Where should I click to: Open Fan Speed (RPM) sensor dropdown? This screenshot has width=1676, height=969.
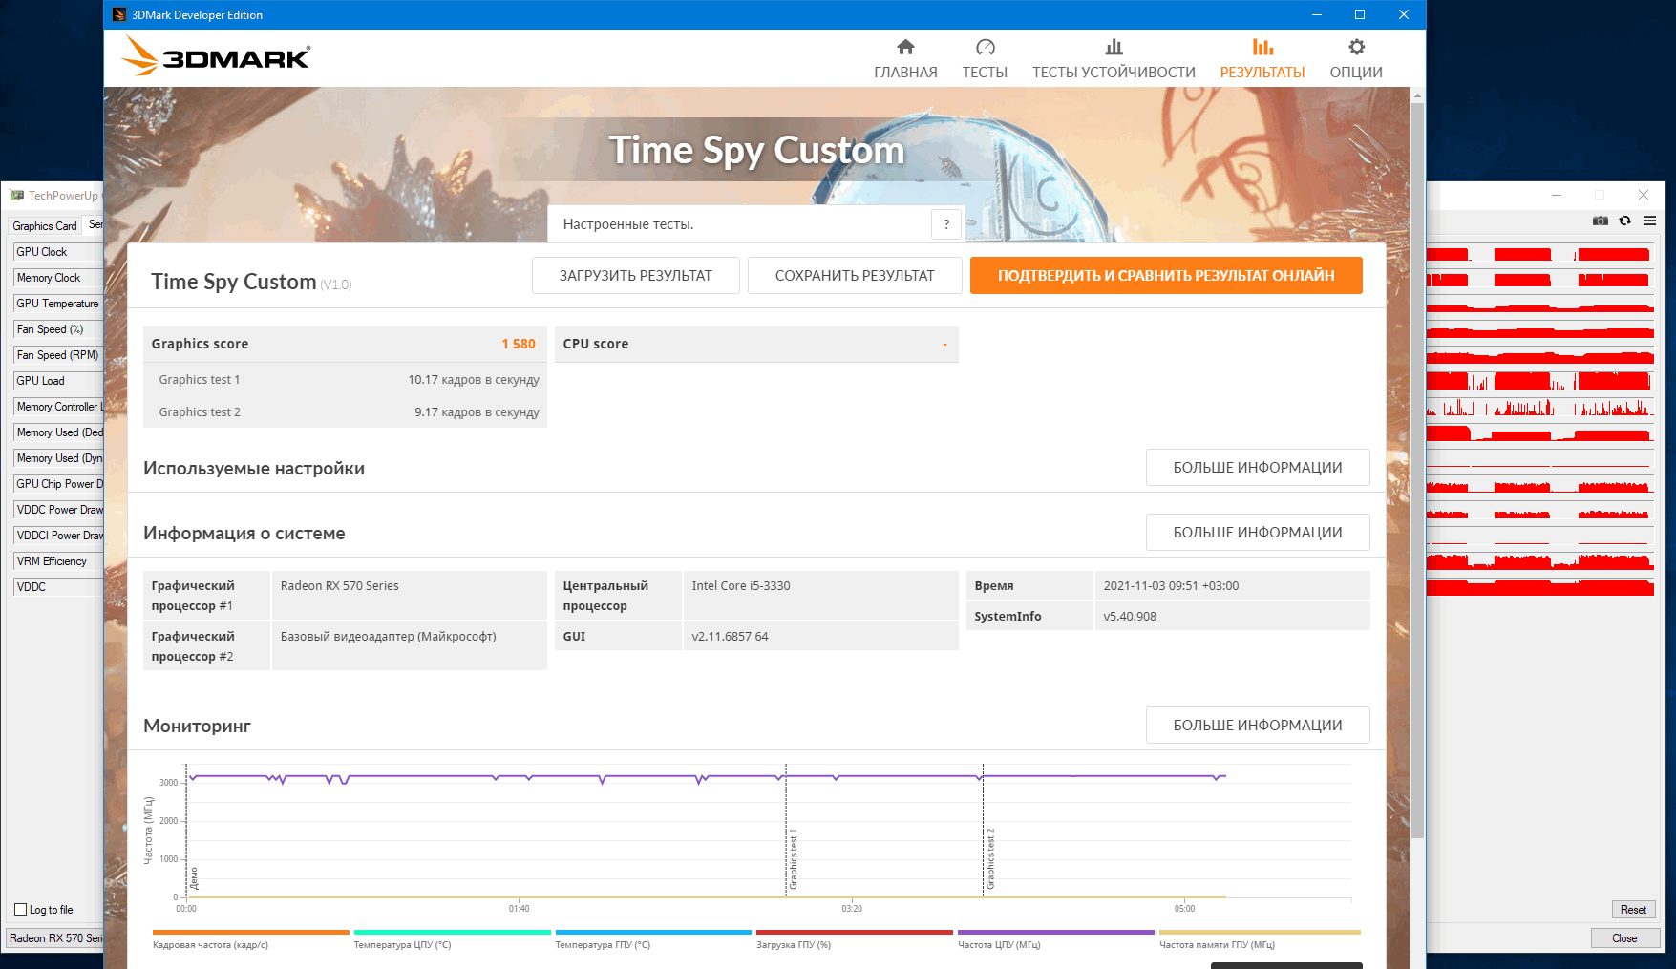tap(57, 355)
